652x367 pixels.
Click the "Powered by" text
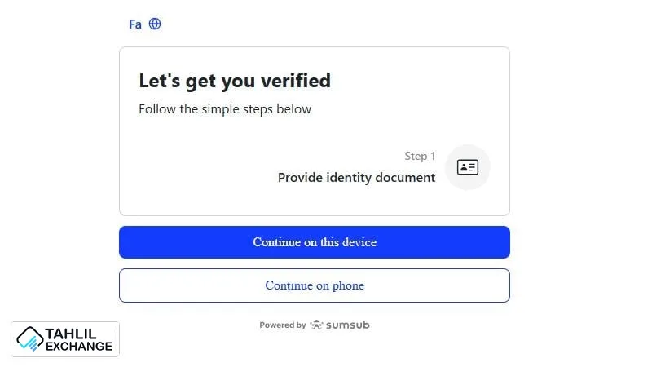[x=283, y=325]
